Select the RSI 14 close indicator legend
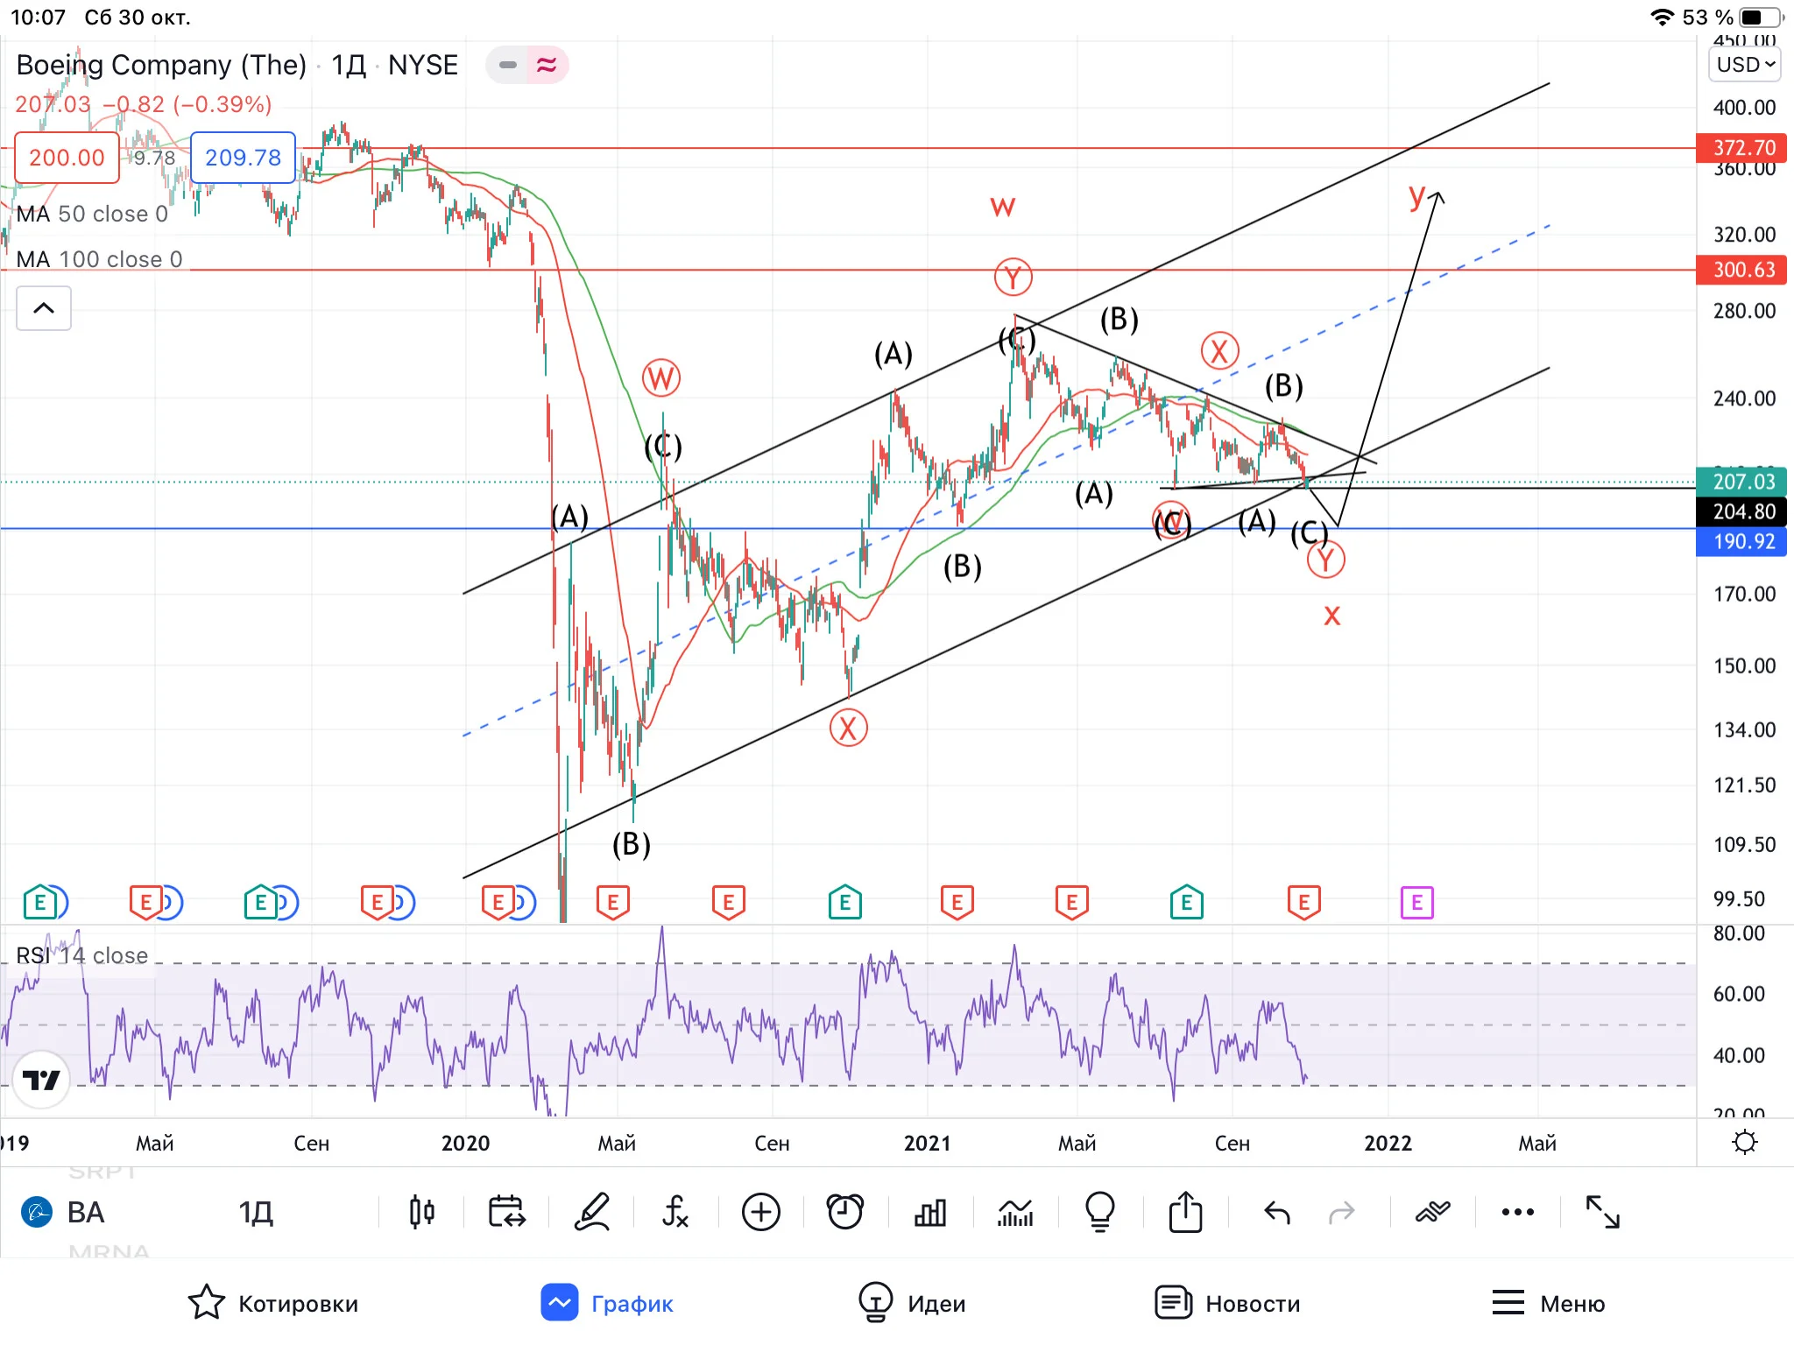This screenshot has height=1345, width=1794. point(82,955)
